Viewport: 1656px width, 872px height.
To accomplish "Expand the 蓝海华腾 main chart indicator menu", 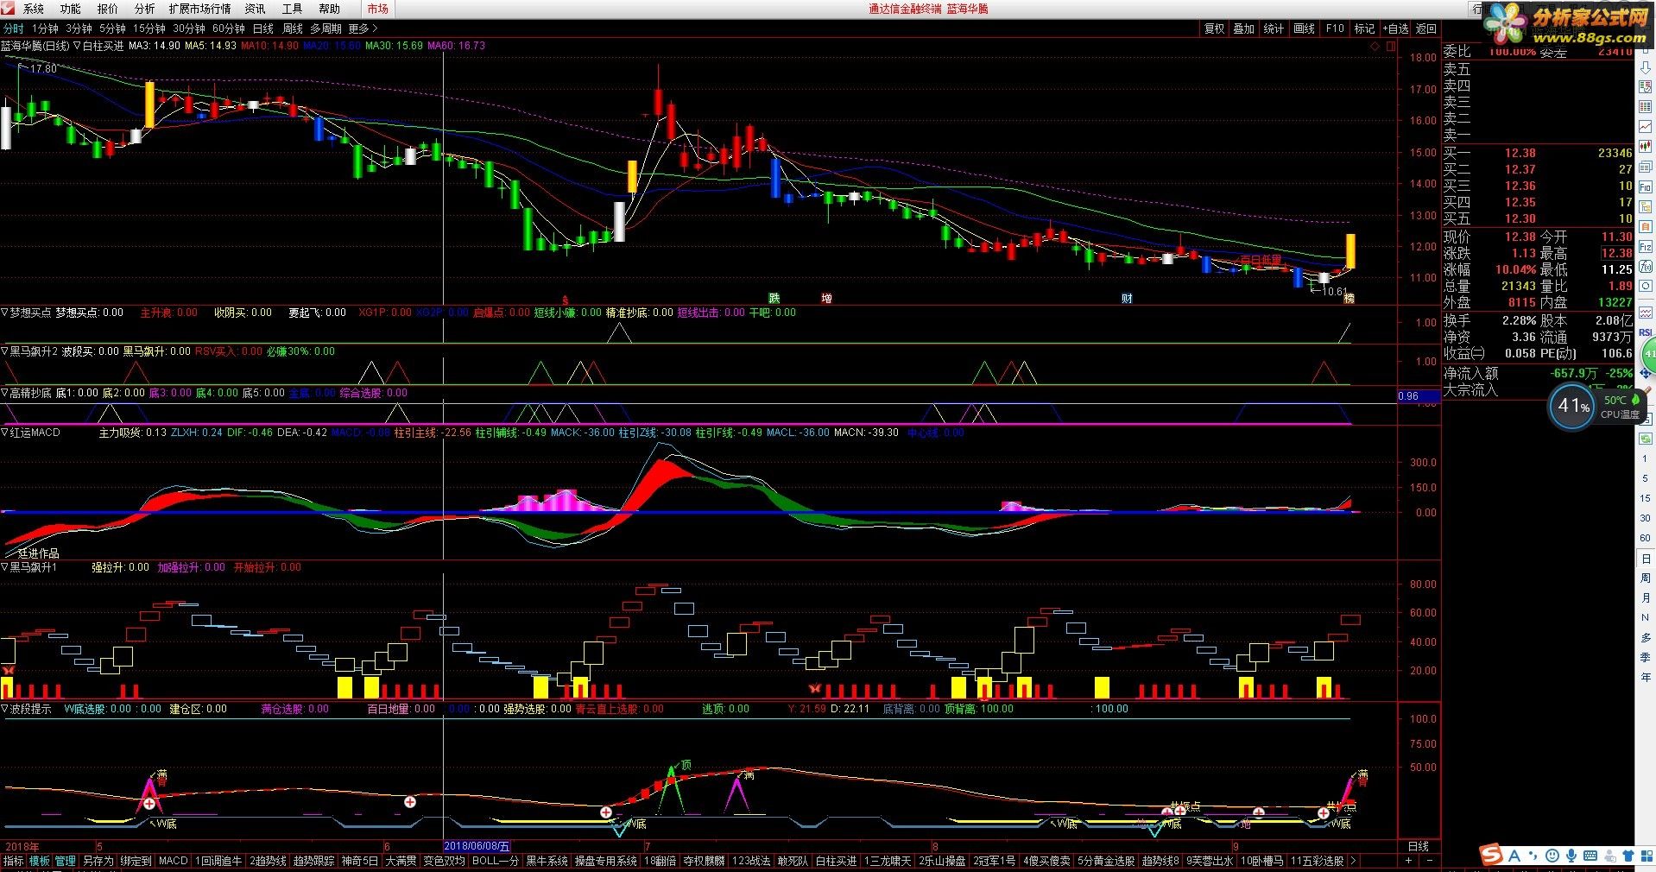I will [77, 46].
